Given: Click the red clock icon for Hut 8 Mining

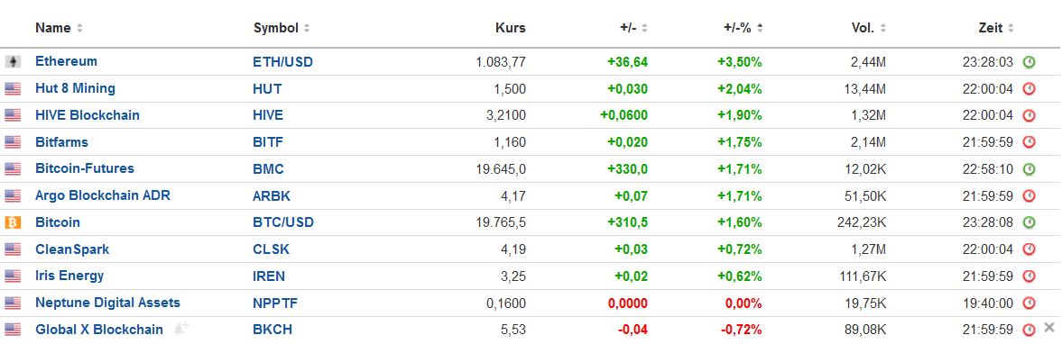Looking at the screenshot, I should click(x=1029, y=88).
